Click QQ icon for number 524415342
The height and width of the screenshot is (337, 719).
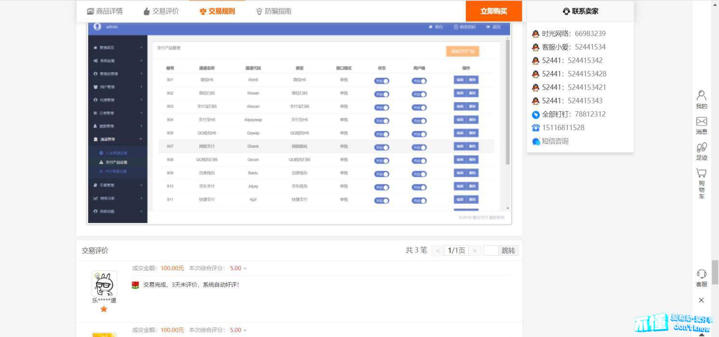(535, 61)
